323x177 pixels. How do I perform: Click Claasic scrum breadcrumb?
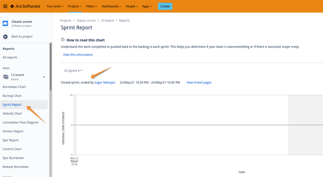coord(86,21)
